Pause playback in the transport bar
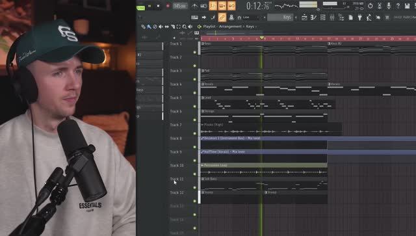 [149, 6]
